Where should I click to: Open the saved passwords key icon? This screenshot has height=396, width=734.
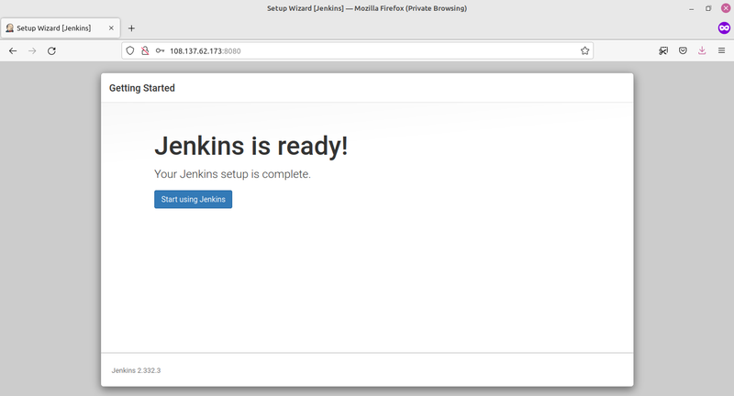[160, 51]
